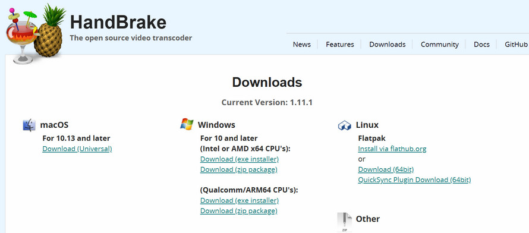Download zip package for Qualcomm/ARM64
The height and width of the screenshot is (233, 529).
pyautogui.click(x=238, y=211)
